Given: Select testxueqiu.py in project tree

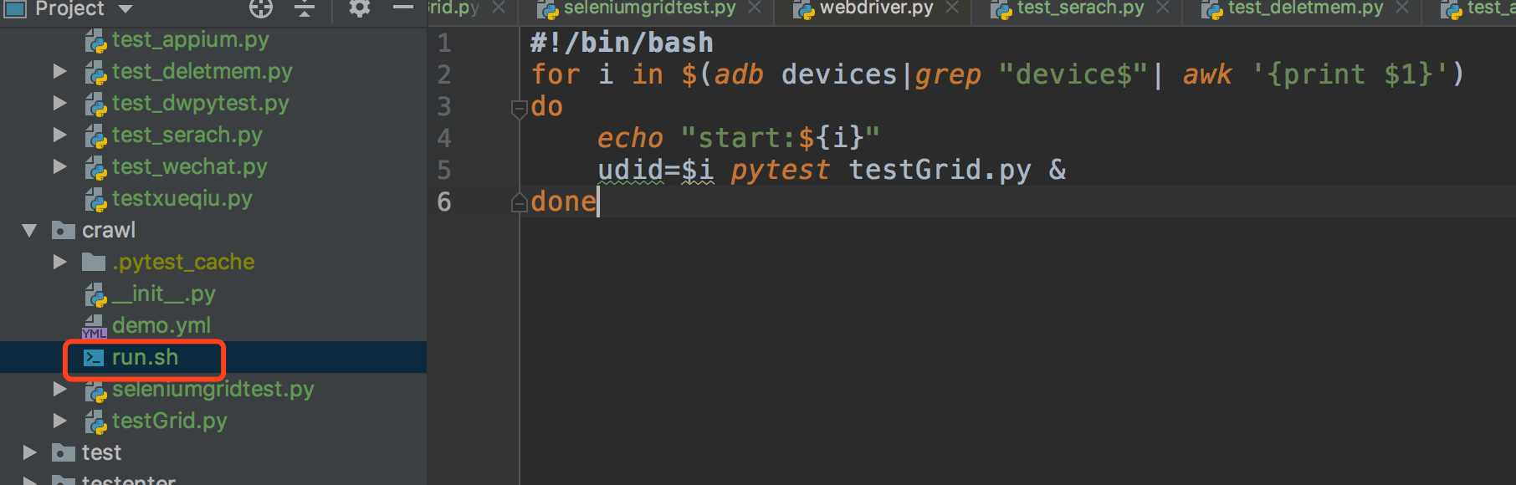Looking at the screenshot, I should coord(182,199).
